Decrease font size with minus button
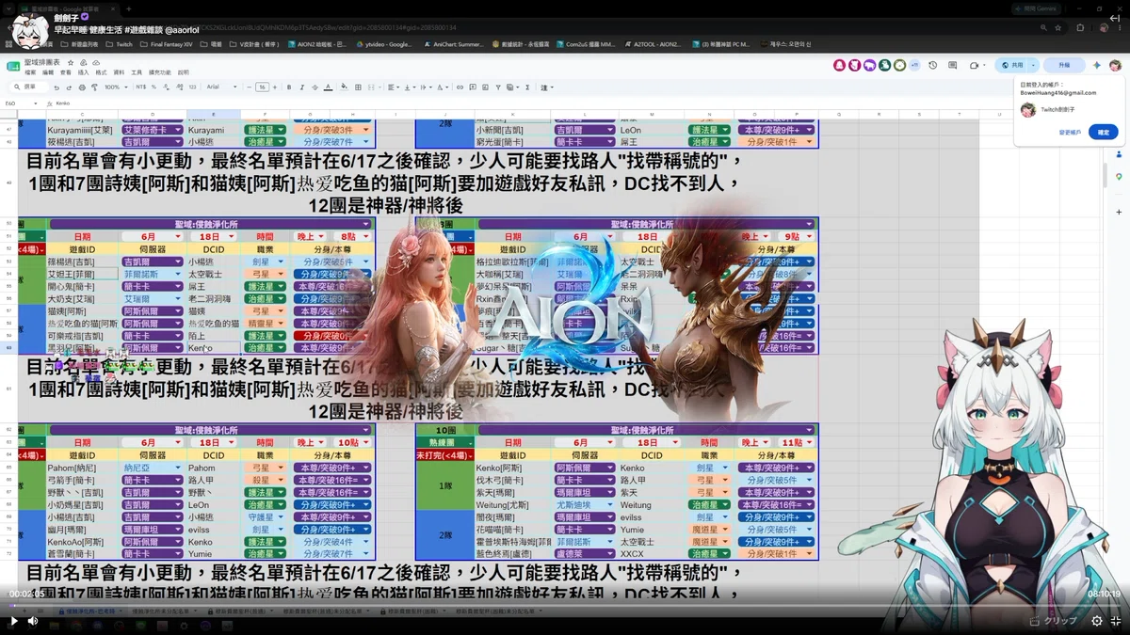The width and height of the screenshot is (1130, 635). (x=250, y=87)
